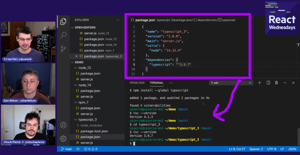
Task: Maximize panel with the up chevron
Action: tap(285, 83)
